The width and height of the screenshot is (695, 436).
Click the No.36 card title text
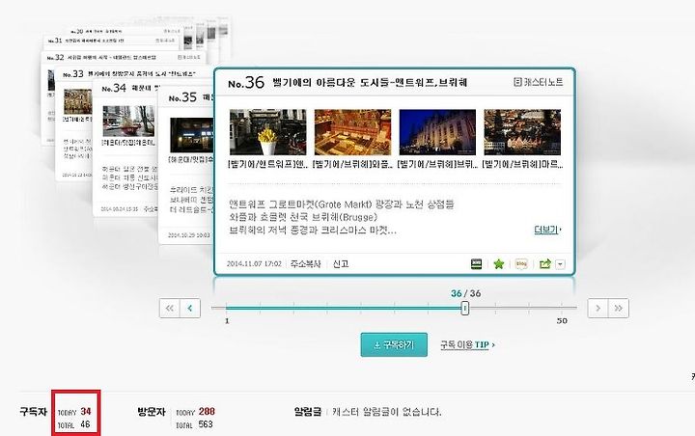(x=369, y=82)
